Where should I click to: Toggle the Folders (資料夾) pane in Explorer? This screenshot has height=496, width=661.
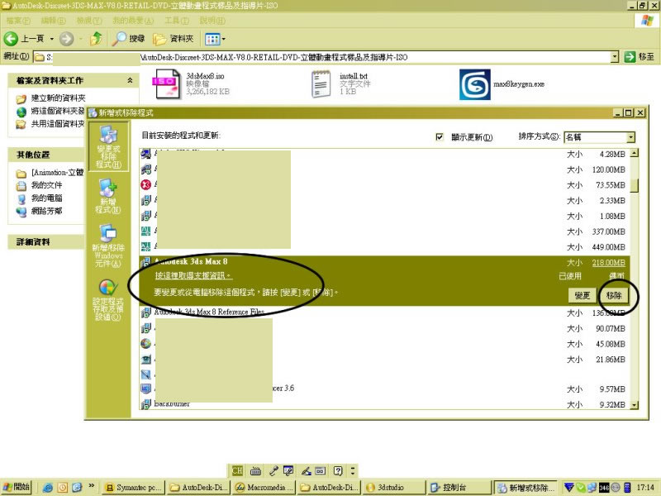174,39
